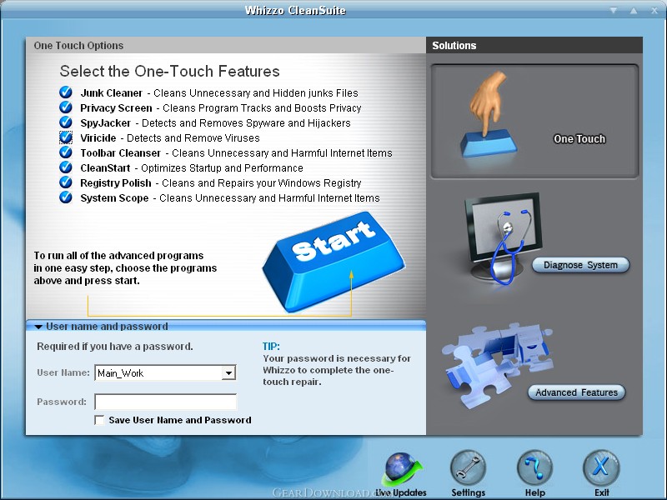This screenshot has height=500, width=667.
Task: Click the CleanStart feature label
Action: pos(106,168)
